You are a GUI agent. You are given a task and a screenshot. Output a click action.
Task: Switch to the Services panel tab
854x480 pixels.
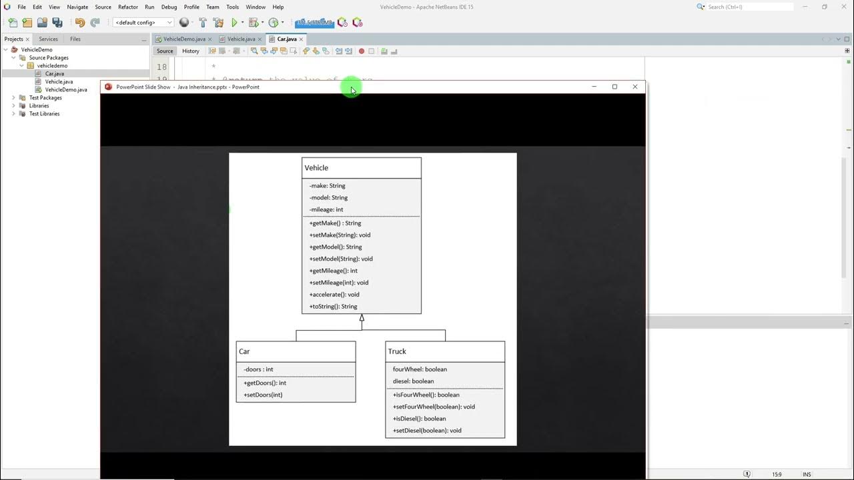pyautogui.click(x=48, y=39)
